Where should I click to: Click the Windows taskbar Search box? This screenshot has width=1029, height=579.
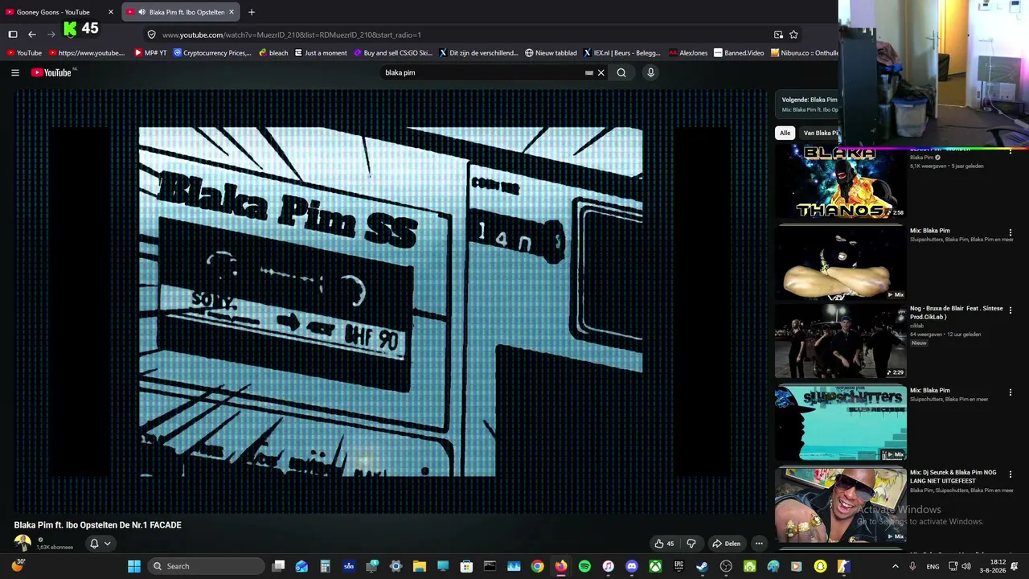point(207,566)
